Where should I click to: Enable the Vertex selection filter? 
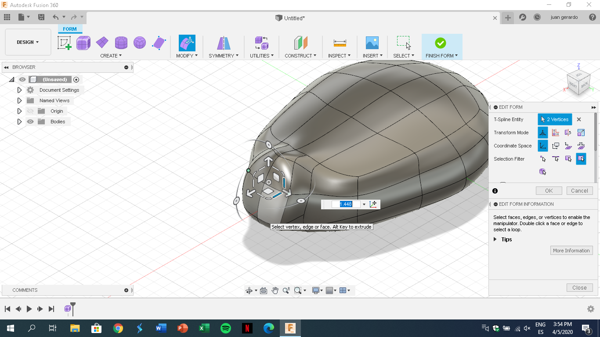pyautogui.click(x=543, y=159)
